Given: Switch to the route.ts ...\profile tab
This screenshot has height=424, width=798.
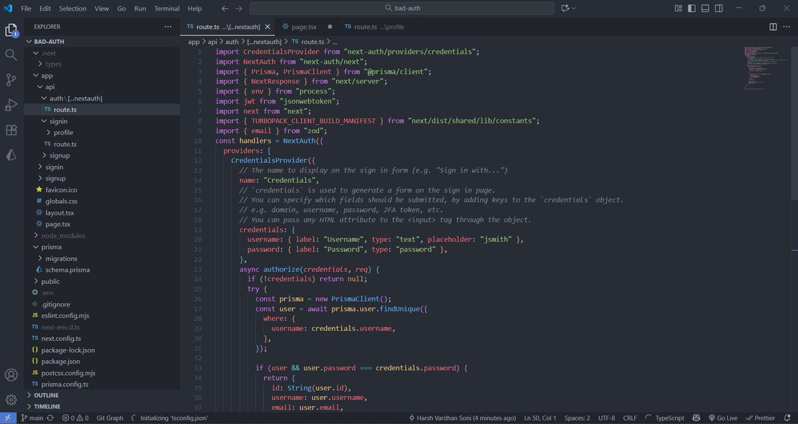Looking at the screenshot, I should (380, 27).
